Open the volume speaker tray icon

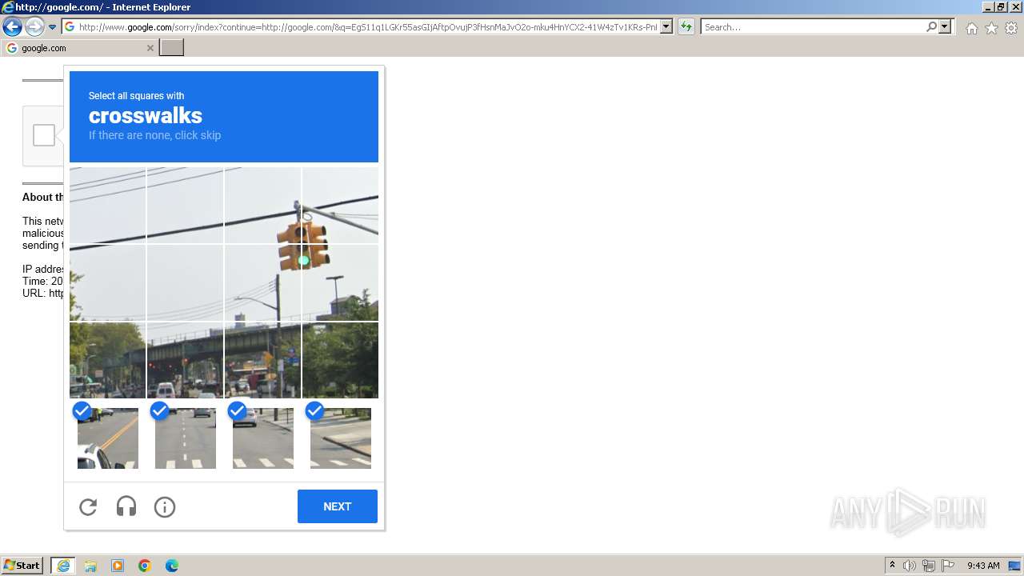[x=910, y=566]
